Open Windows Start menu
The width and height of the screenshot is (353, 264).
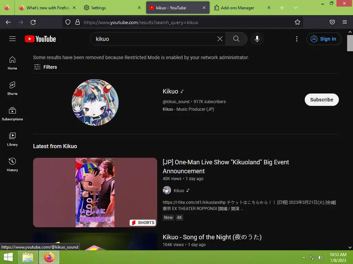(x=8, y=257)
